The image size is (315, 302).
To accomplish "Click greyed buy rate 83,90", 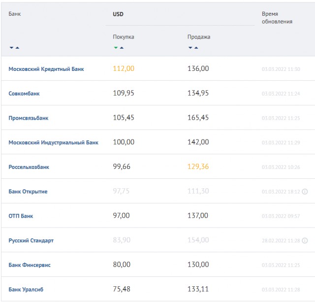I will [122, 240].
